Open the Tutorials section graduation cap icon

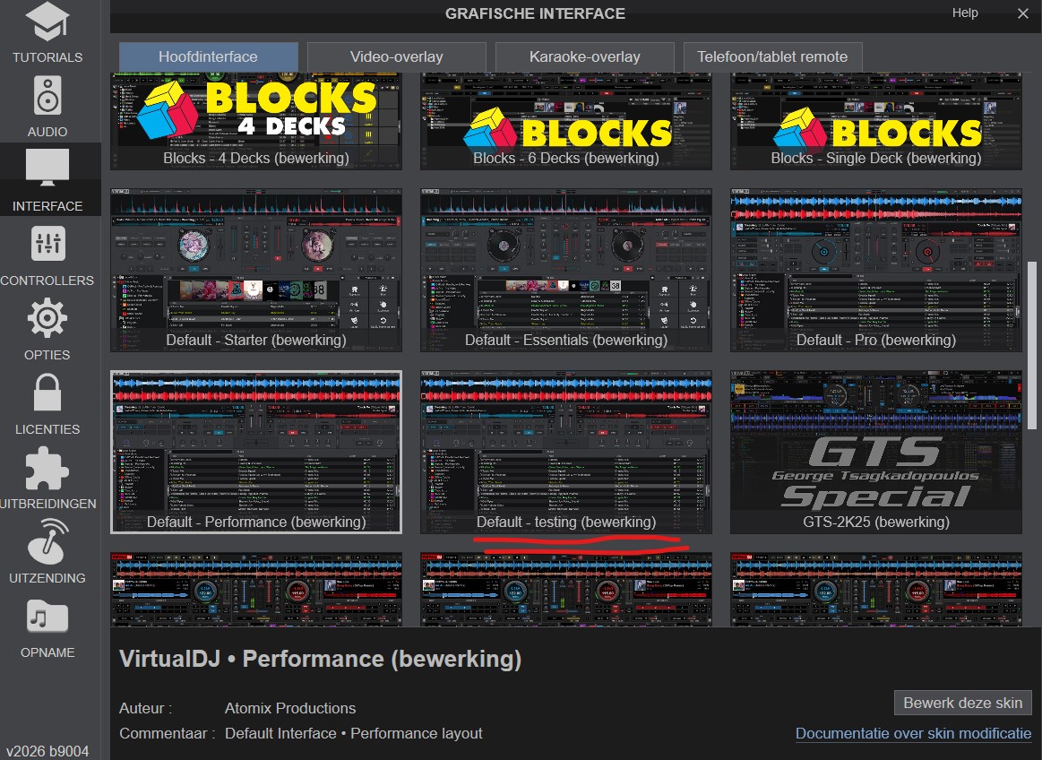coord(47,24)
